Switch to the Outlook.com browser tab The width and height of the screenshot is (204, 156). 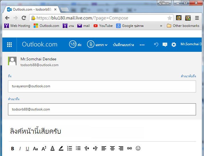point(31,9)
